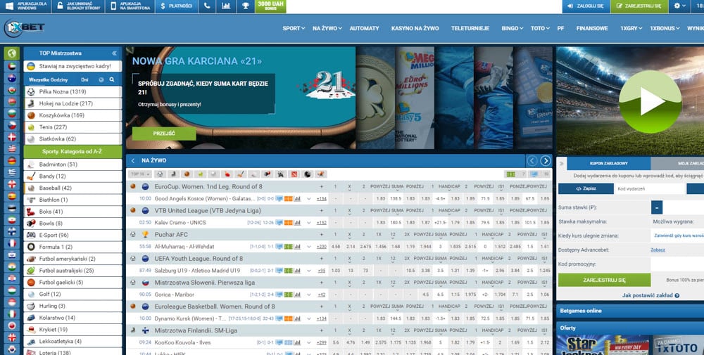Click the PRZEJŚĆ banner button

point(164,134)
